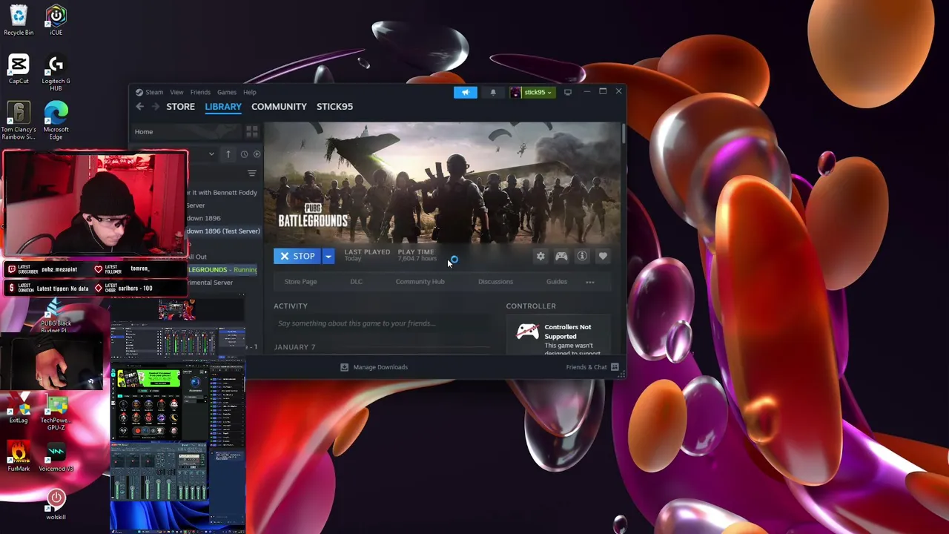Click the activity 'Say something about this game' field
The image size is (949, 534).
point(381,323)
